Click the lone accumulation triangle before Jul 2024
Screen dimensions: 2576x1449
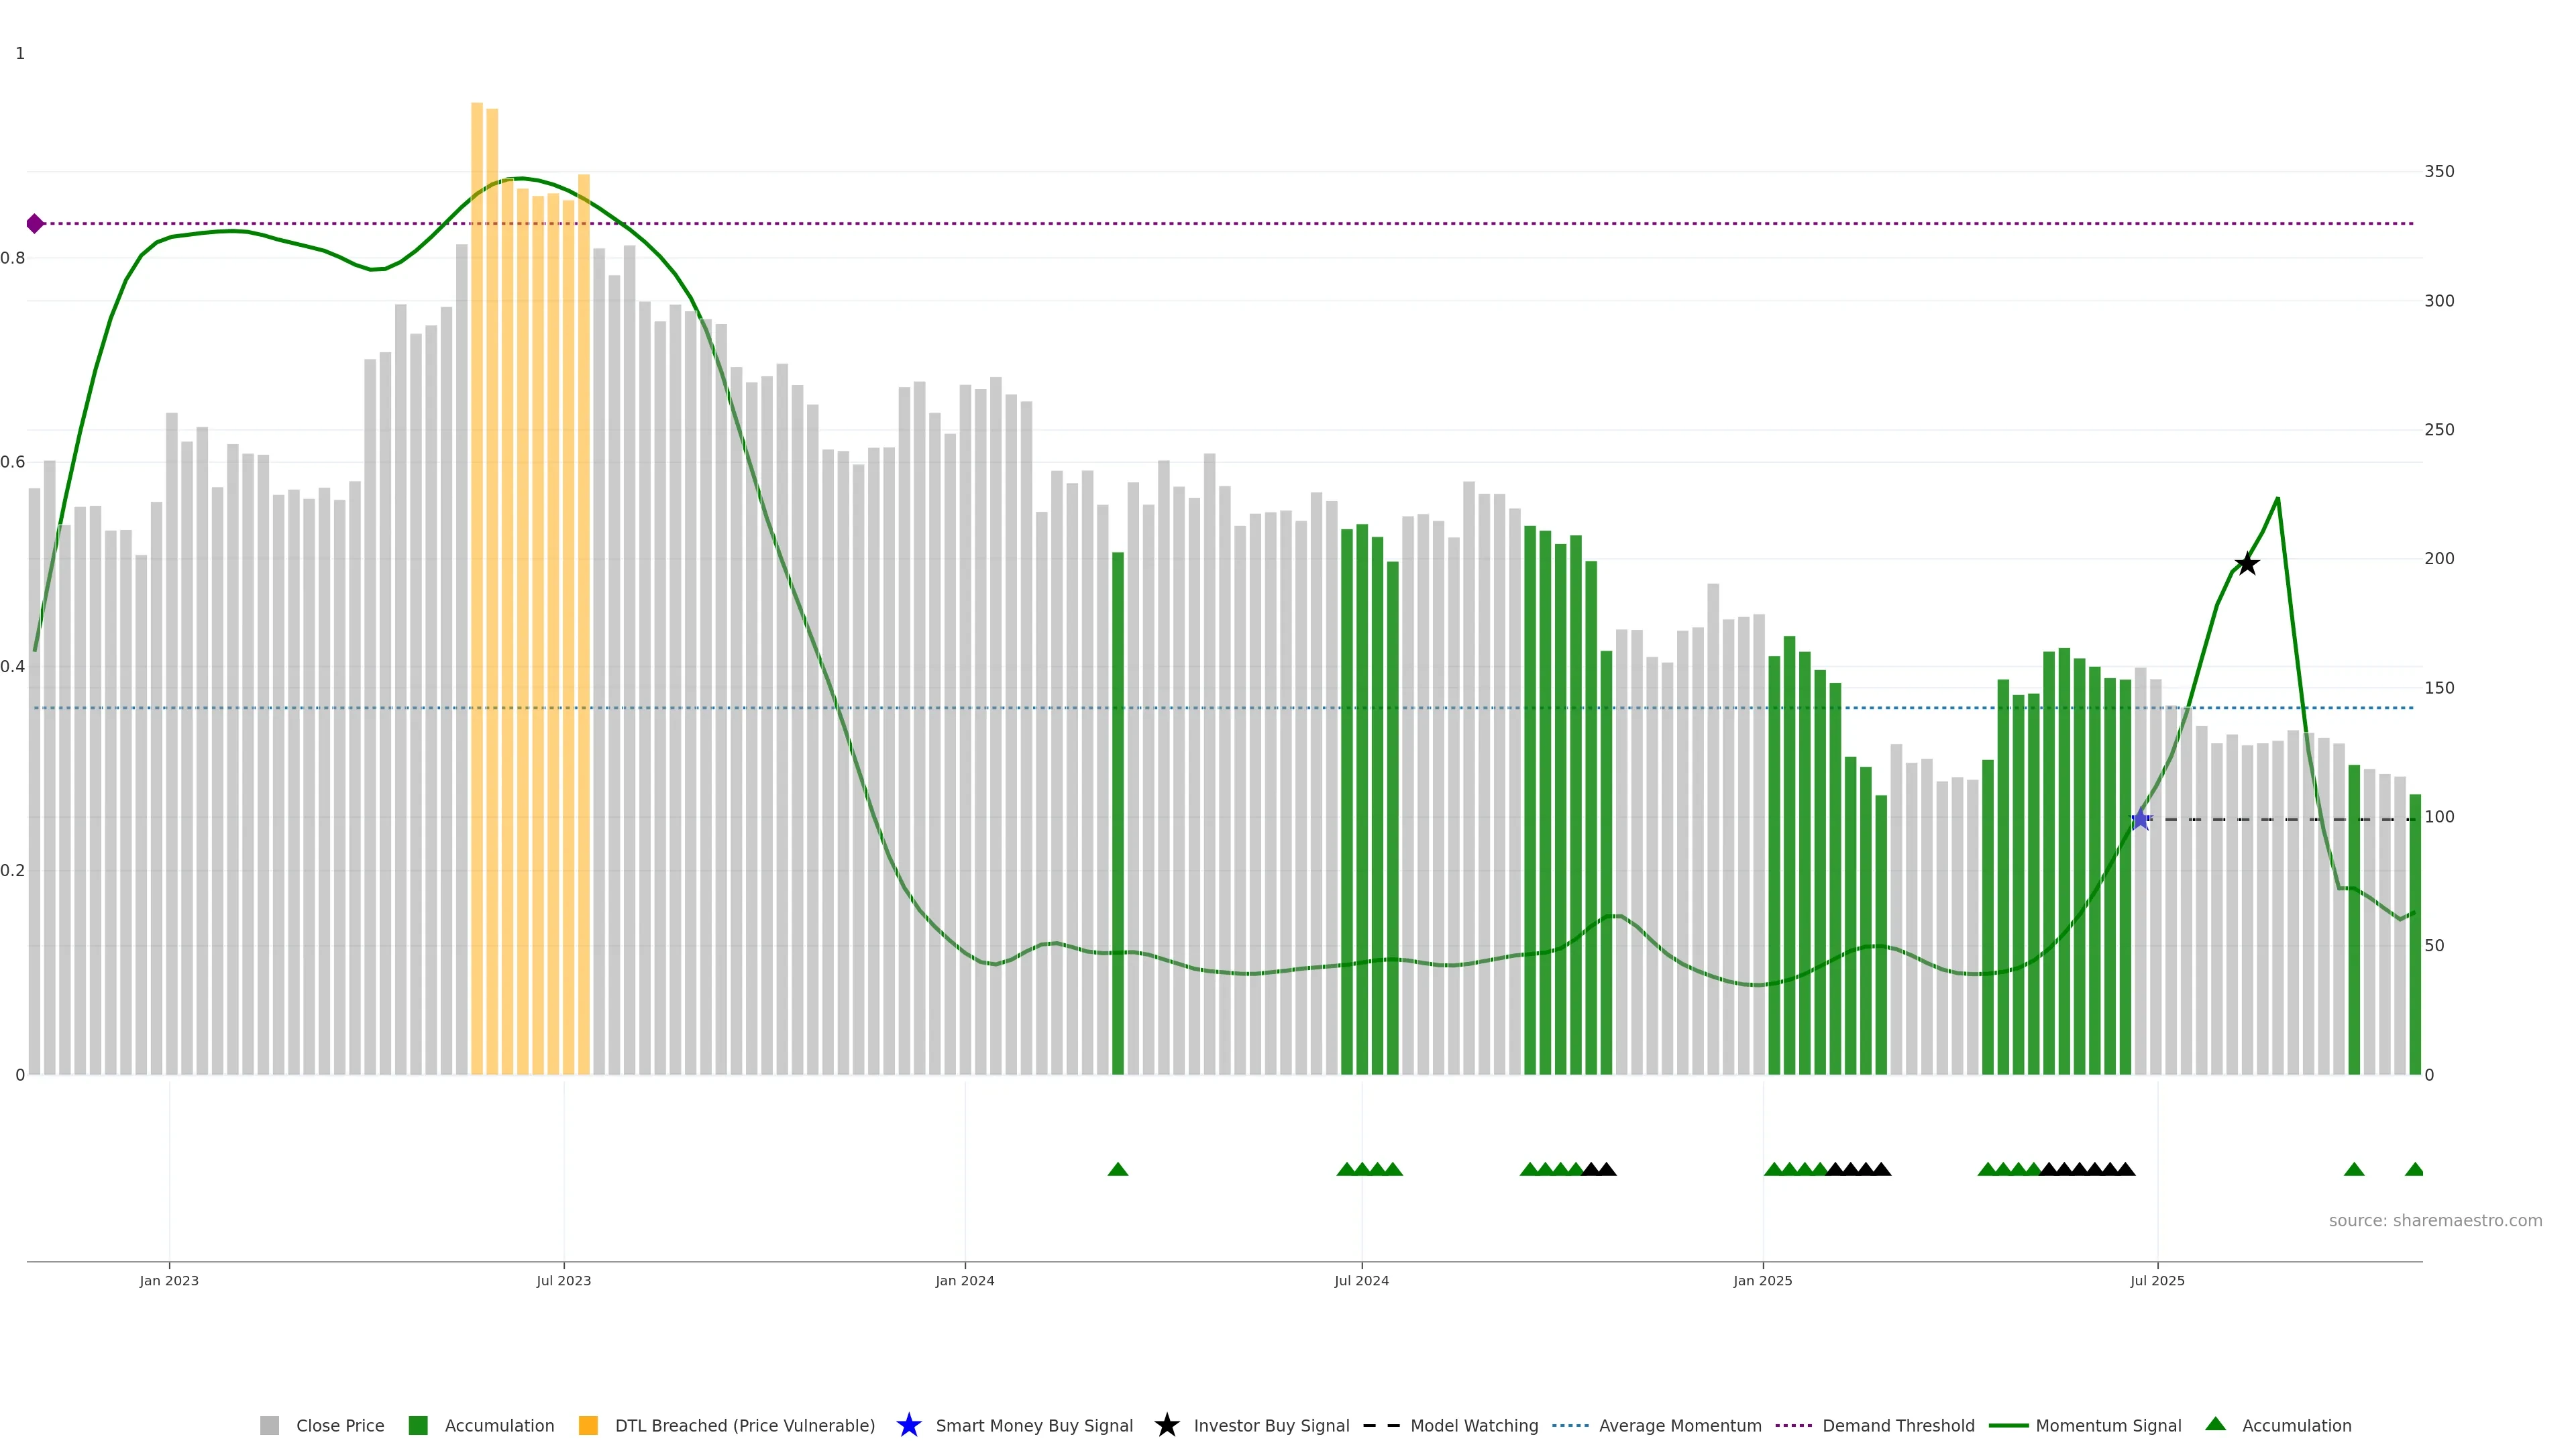pyautogui.click(x=1118, y=1169)
